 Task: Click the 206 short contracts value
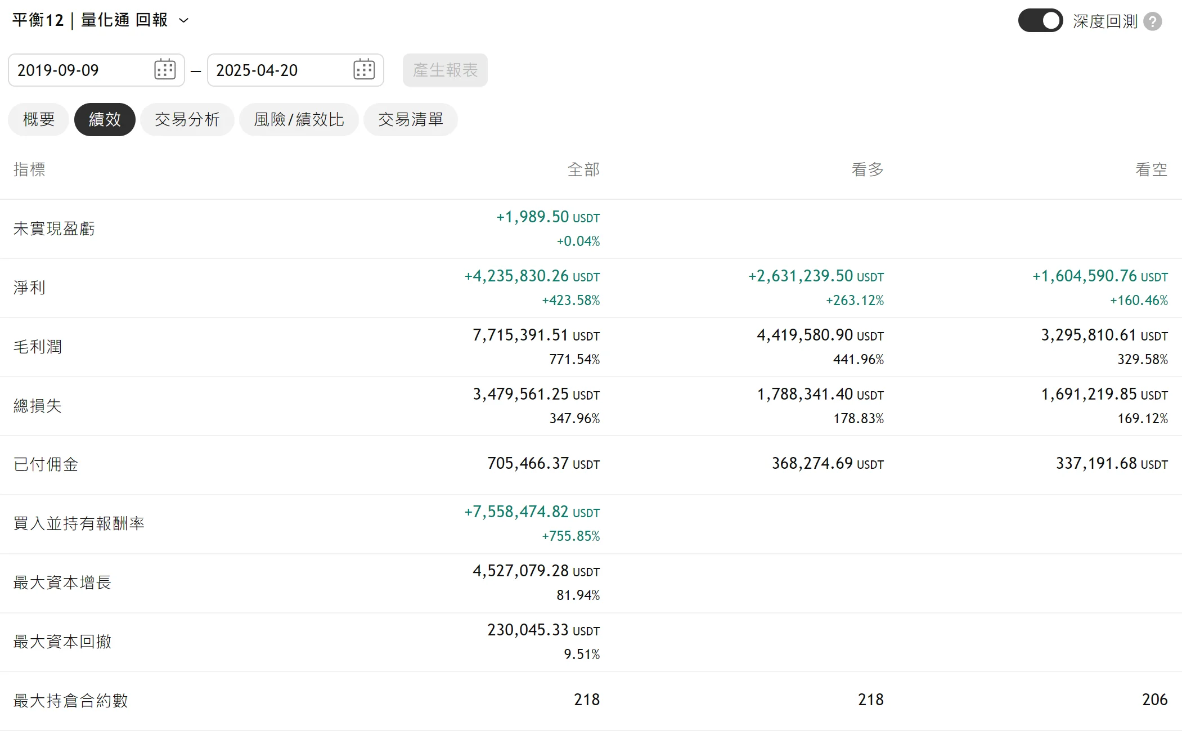tap(1155, 700)
